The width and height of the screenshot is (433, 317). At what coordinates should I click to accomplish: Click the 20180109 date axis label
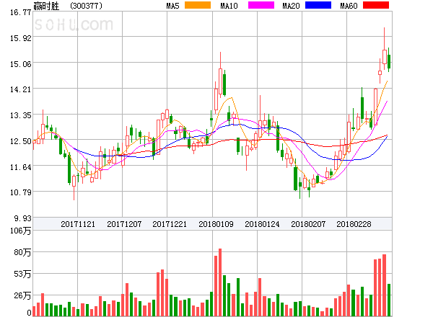[x=216, y=224]
